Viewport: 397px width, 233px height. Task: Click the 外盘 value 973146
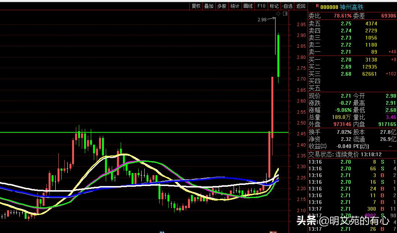click(x=342, y=124)
